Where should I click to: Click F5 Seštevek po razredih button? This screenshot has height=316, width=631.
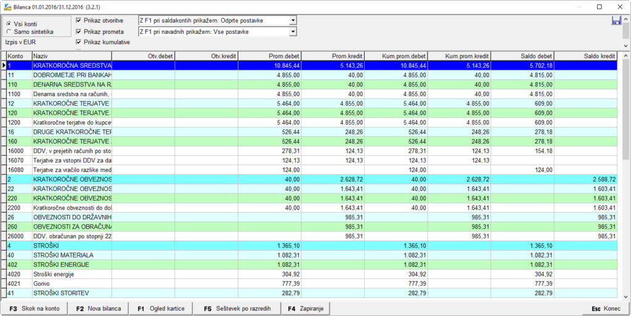[237, 308]
